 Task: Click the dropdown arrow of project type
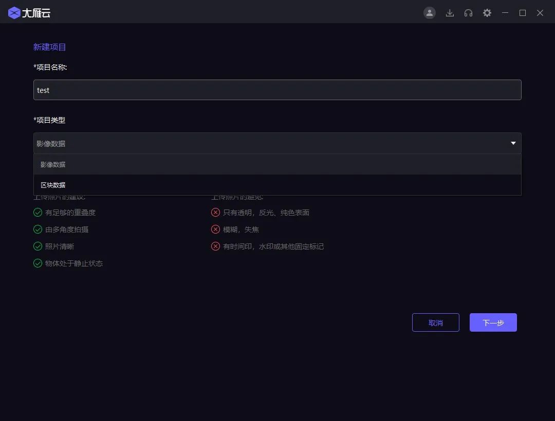tap(513, 143)
